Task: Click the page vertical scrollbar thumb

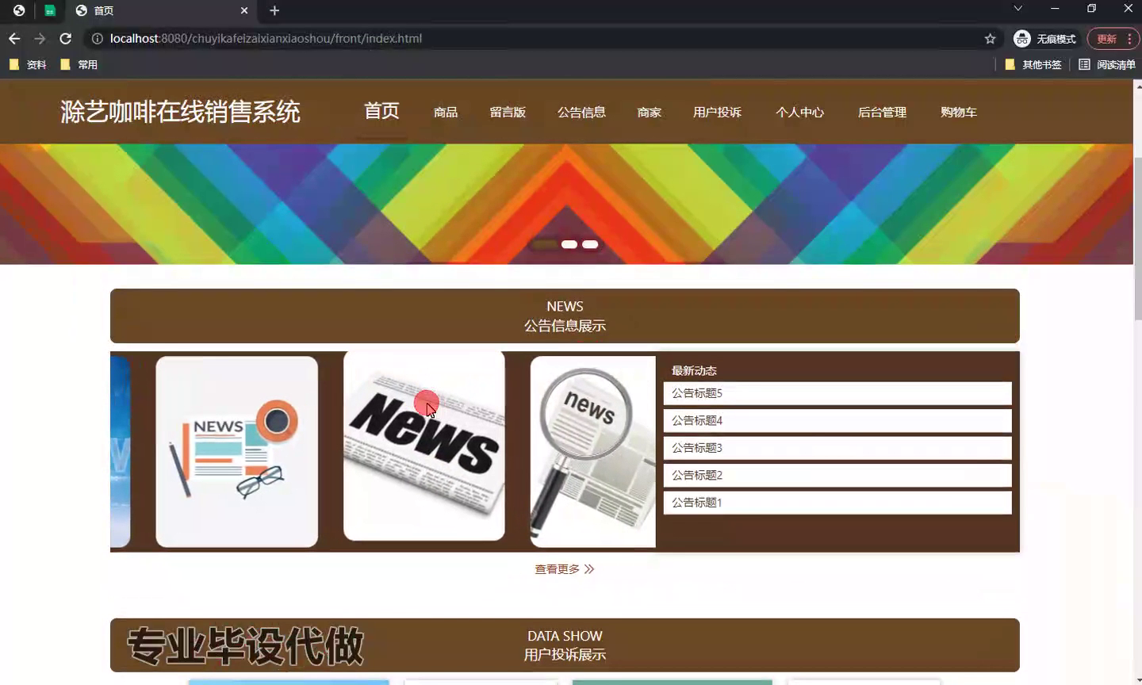Action: [1137, 238]
